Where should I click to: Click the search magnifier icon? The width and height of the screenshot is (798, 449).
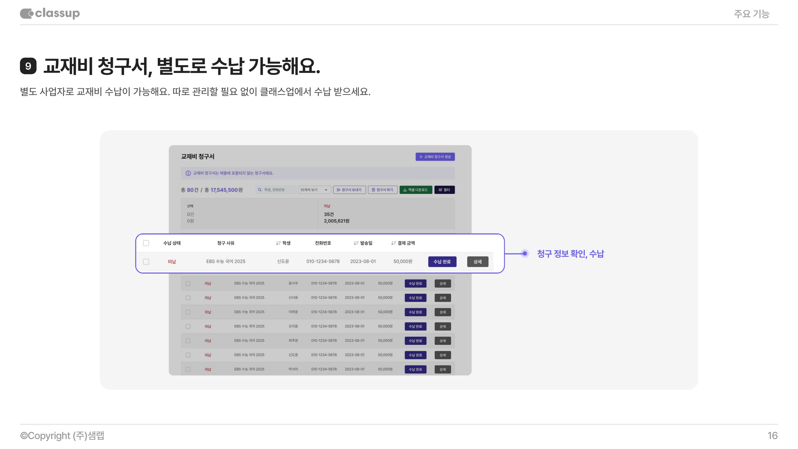260,190
